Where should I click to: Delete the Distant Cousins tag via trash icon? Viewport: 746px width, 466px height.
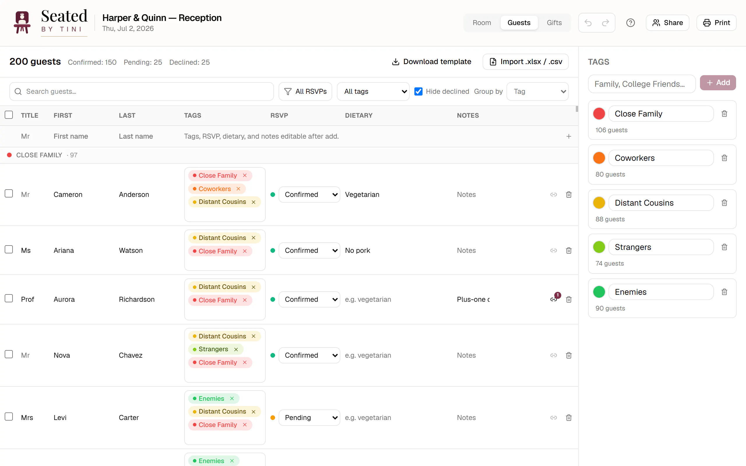[724, 203]
